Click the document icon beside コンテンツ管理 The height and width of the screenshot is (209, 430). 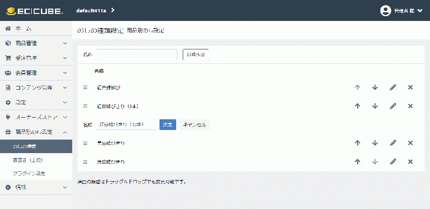(x=8, y=88)
